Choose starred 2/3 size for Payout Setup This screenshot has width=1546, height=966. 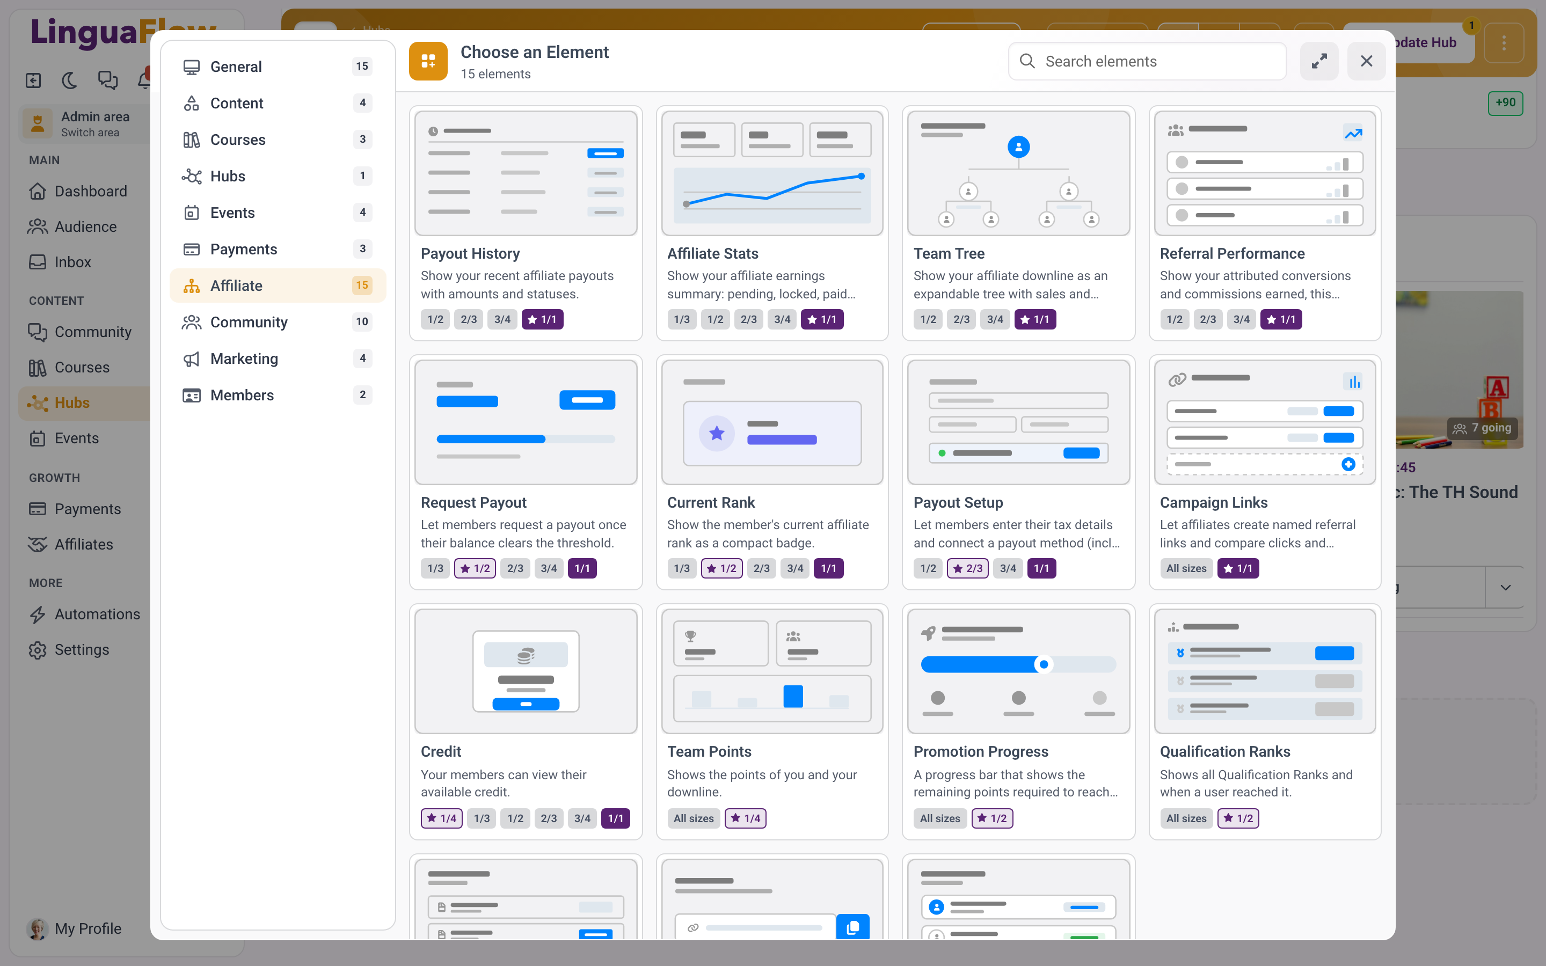click(967, 569)
